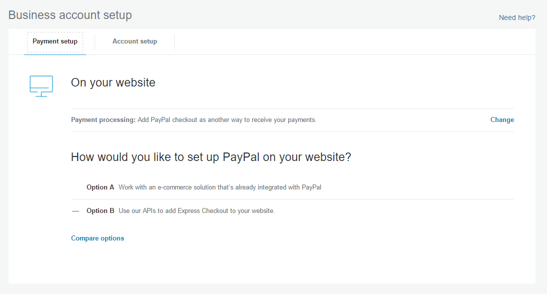The width and height of the screenshot is (547, 294).
Task: Click the computer monitor website icon
Action: [x=41, y=86]
